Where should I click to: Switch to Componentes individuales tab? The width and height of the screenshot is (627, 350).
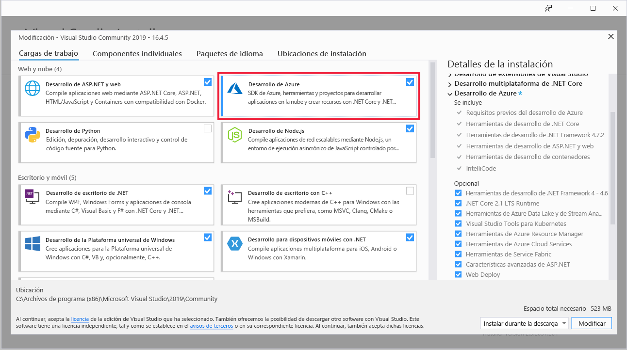coord(137,54)
